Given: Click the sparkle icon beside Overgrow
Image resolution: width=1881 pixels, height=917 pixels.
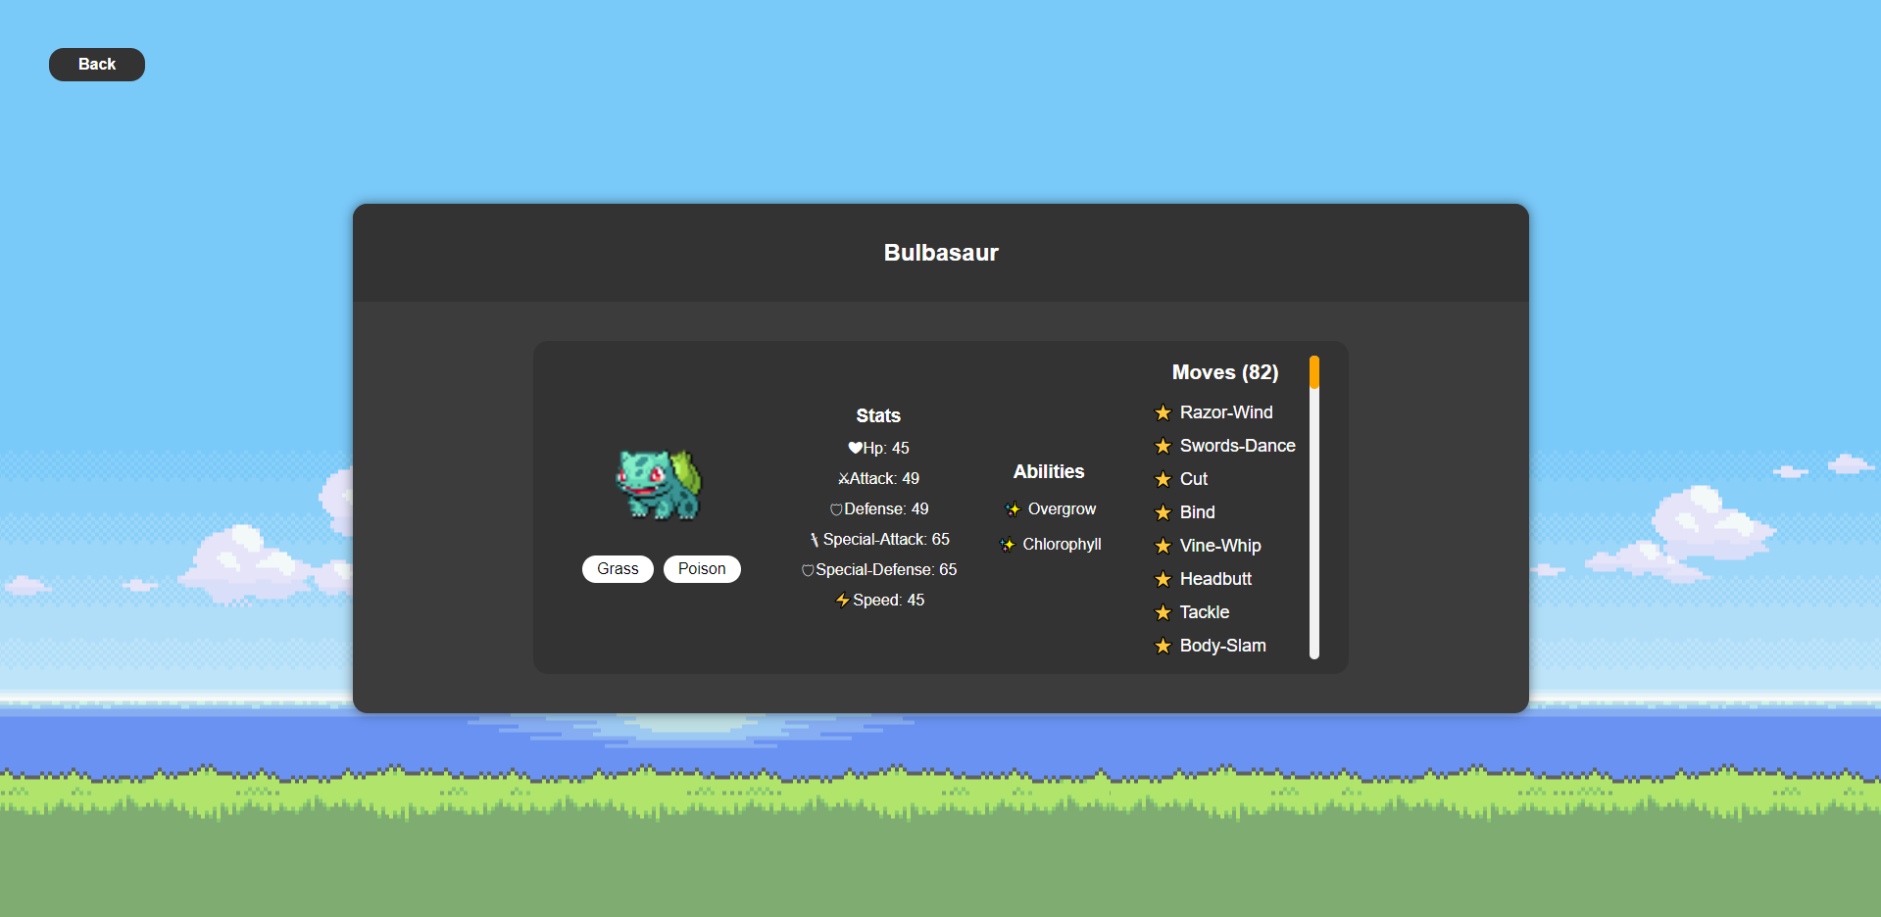Looking at the screenshot, I should point(1012,508).
